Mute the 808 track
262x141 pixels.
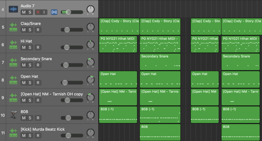tap(24, 118)
